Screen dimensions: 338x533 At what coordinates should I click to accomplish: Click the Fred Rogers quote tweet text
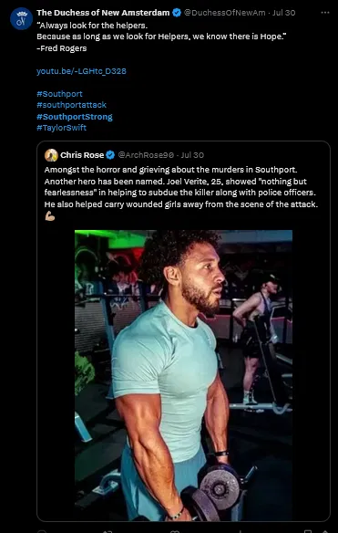click(x=159, y=37)
